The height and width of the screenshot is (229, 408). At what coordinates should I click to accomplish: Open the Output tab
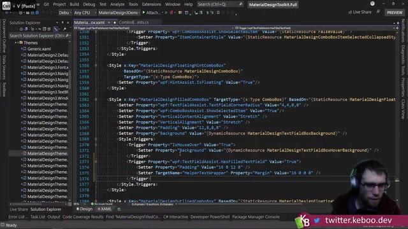pyautogui.click(x=54, y=217)
